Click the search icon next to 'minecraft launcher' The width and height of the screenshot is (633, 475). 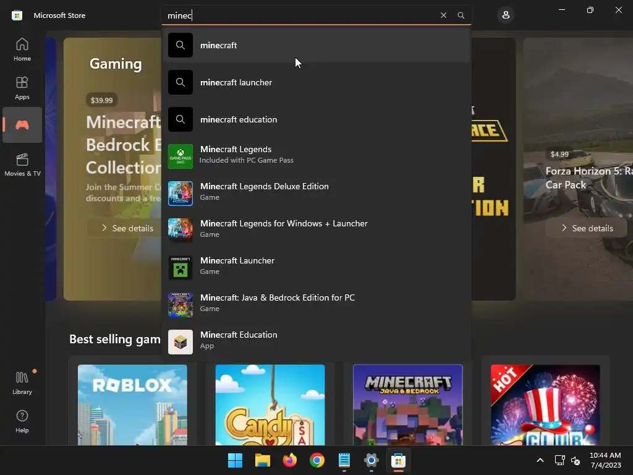(x=181, y=82)
